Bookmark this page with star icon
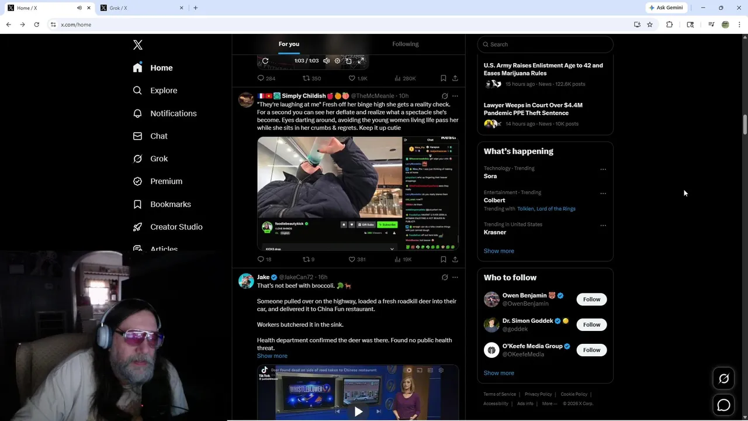748x421 pixels. pyautogui.click(x=650, y=25)
